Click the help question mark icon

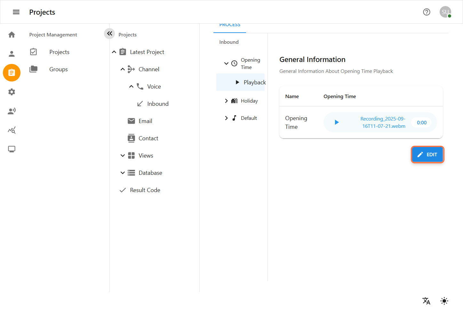pos(427,12)
